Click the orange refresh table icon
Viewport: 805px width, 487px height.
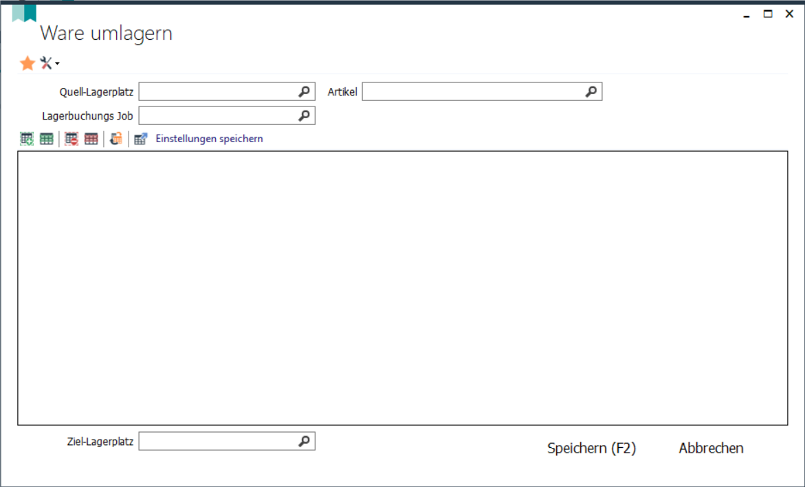116,139
